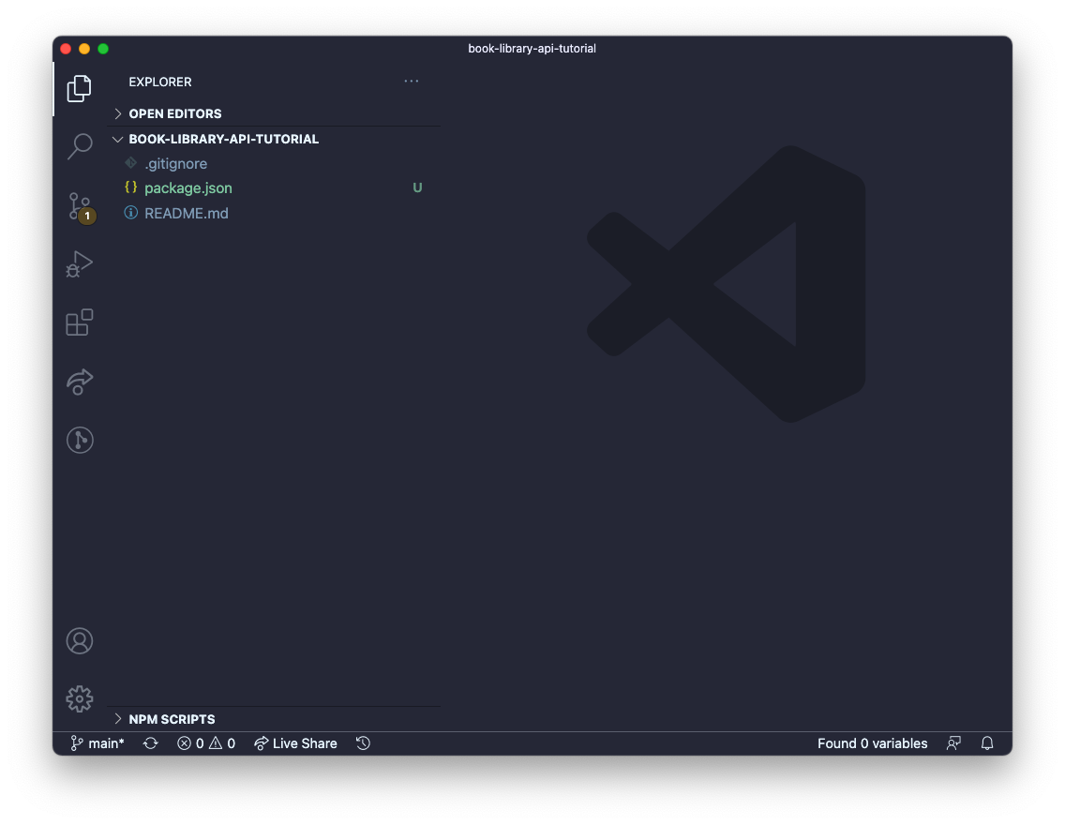Click the git icon beside .gitignore
This screenshot has width=1065, height=825.
(x=131, y=163)
